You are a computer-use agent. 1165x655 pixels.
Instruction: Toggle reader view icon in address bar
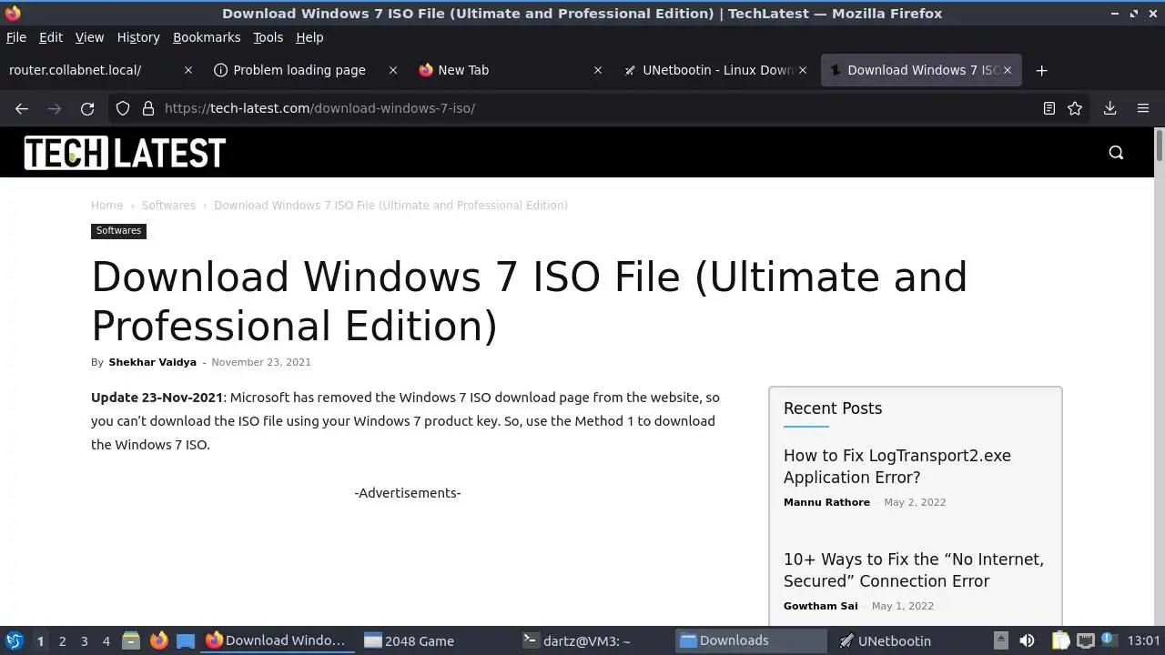1049,108
